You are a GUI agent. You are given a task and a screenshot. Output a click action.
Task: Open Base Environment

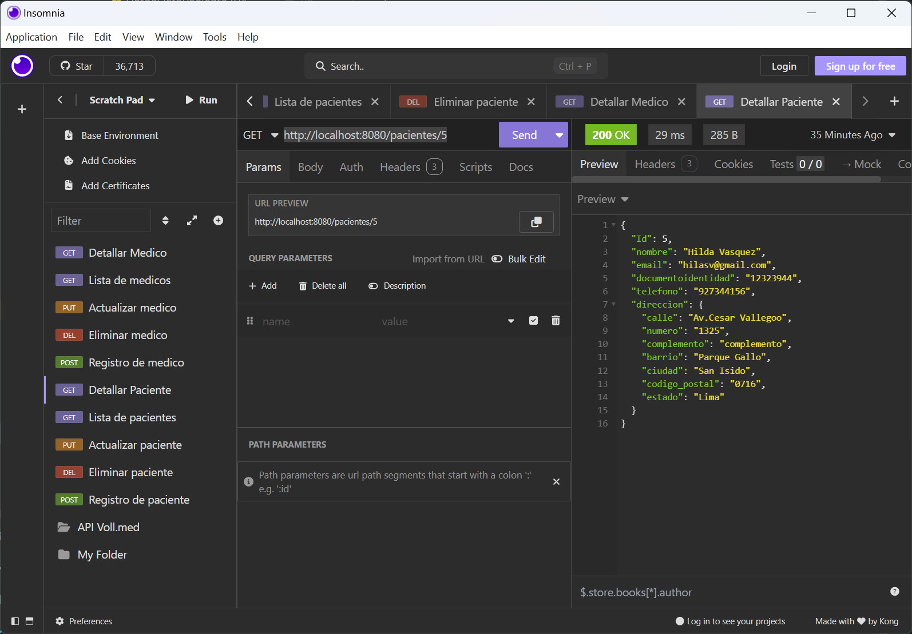pyautogui.click(x=112, y=135)
